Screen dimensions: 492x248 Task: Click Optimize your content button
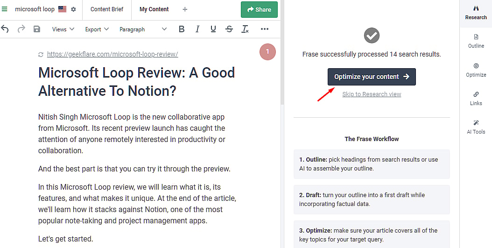tap(372, 77)
